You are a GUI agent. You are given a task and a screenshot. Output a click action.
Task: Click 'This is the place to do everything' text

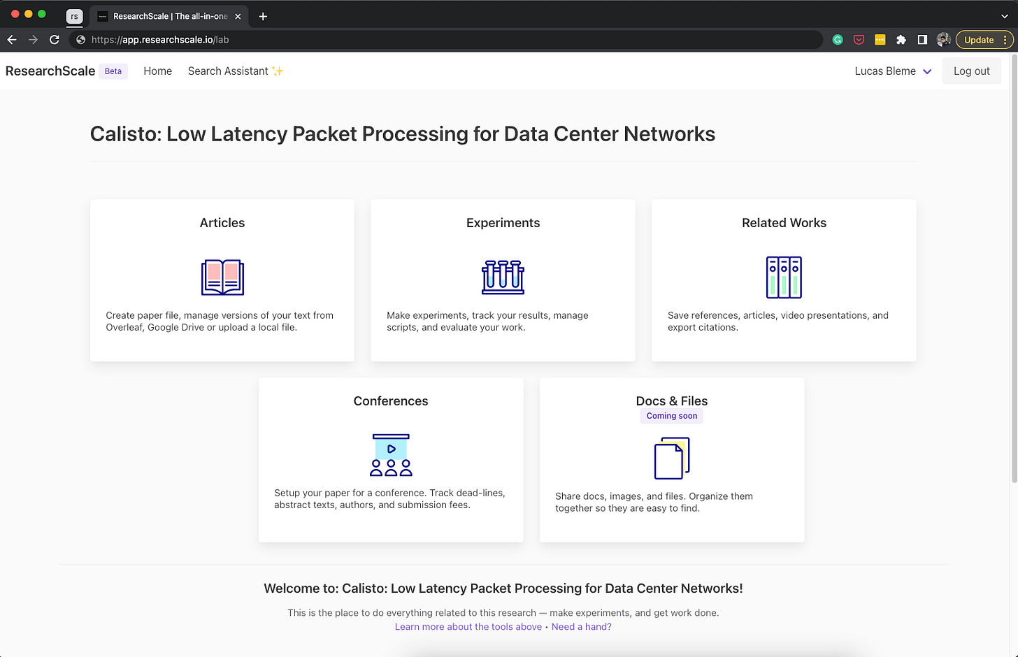(x=503, y=613)
